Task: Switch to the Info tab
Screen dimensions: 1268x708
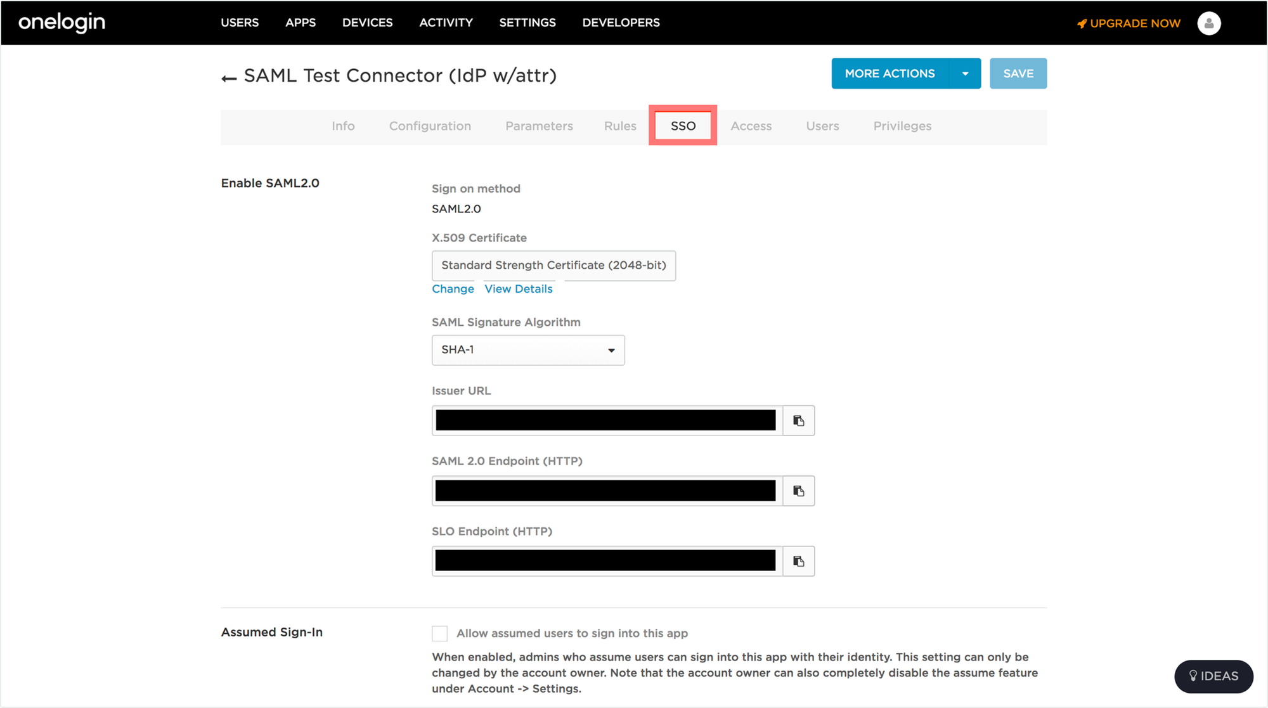Action: 343,126
